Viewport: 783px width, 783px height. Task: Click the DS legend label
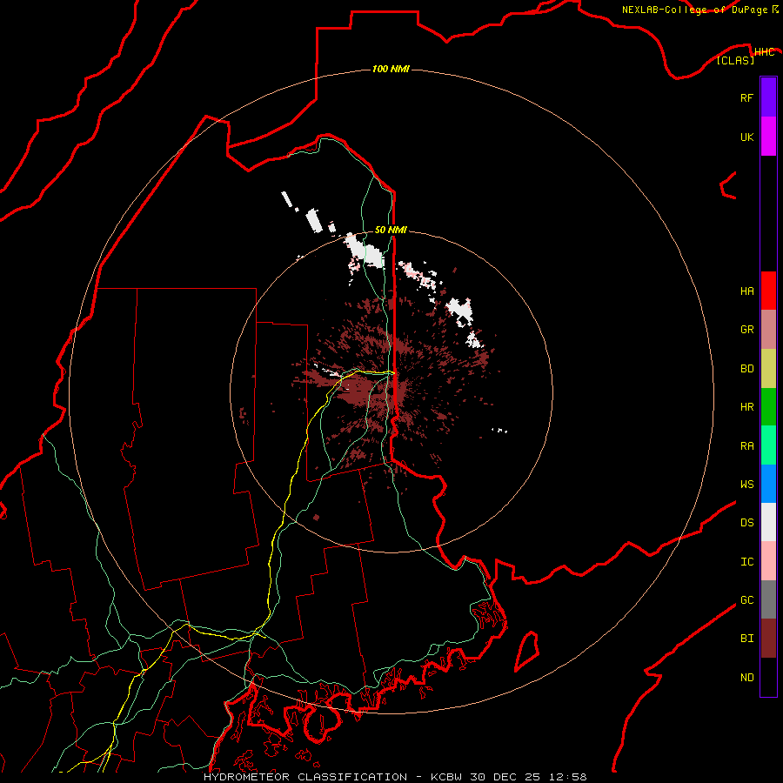click(x=746, y=523)
